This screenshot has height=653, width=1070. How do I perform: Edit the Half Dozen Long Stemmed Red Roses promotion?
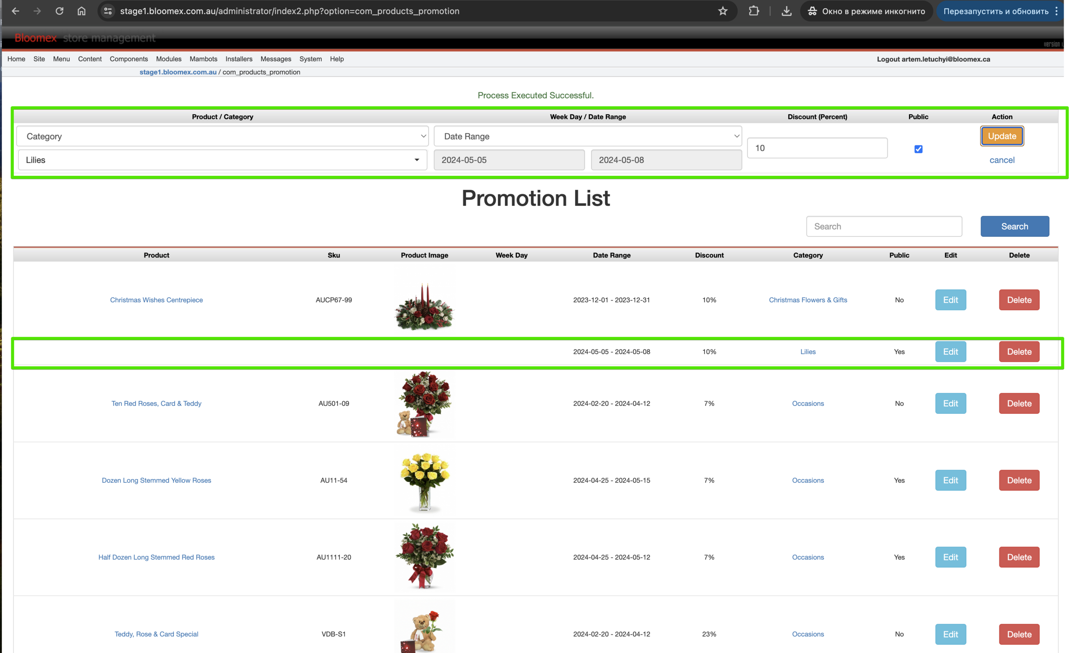click(950, 557)
